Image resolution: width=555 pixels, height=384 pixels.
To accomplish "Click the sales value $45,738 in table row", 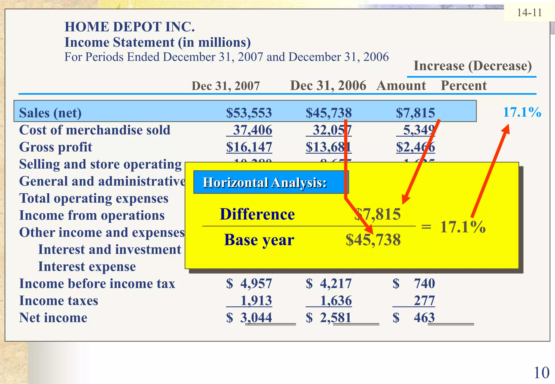I will pos(329,113).
